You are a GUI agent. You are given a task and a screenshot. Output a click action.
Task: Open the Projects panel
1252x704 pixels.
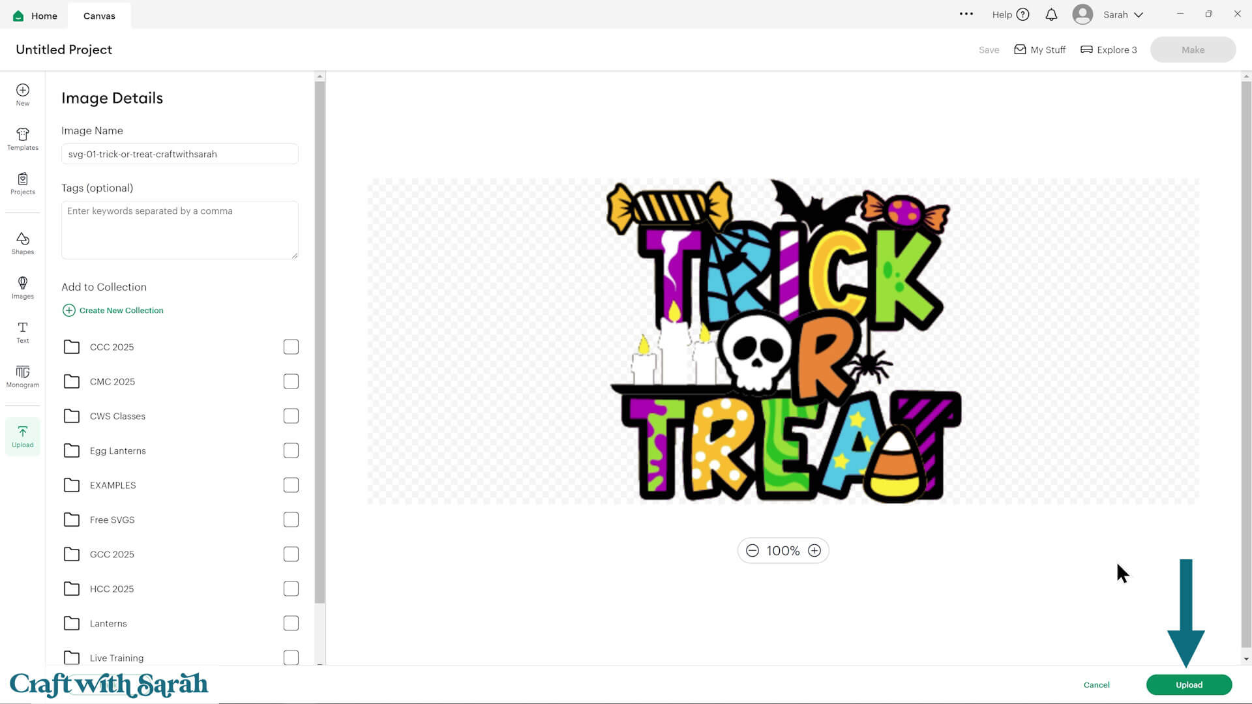pyautogui.click(x=22, y=184)
